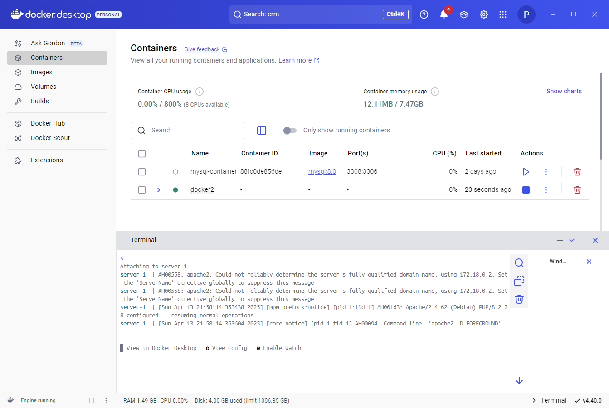Click View in Docker Desktop terminal option
This screenshot has width=609, height=408.
click(161, 348)
